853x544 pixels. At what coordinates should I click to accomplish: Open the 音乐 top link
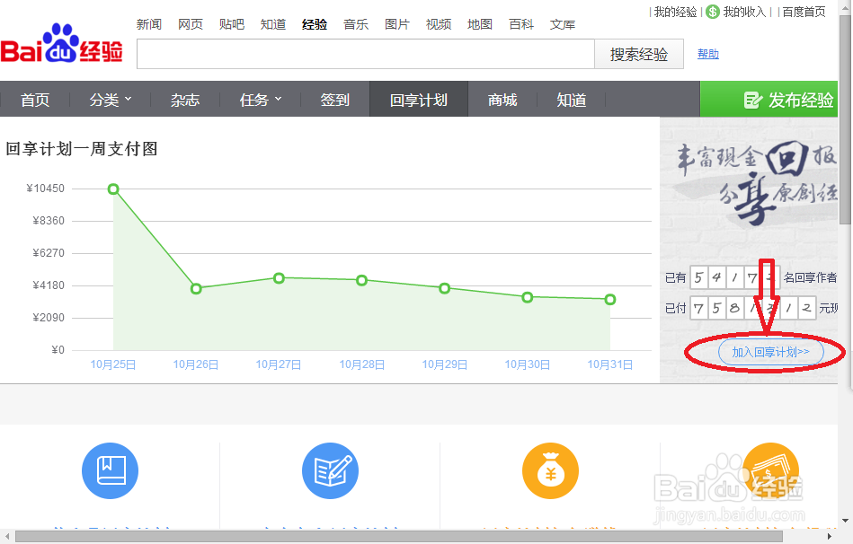click(x=356, y=24)
